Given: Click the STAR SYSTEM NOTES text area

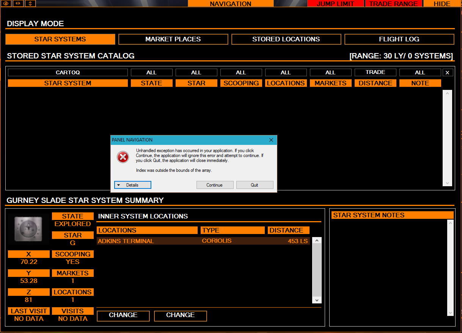Looking at the screenshot, I should tap(389, 267).
